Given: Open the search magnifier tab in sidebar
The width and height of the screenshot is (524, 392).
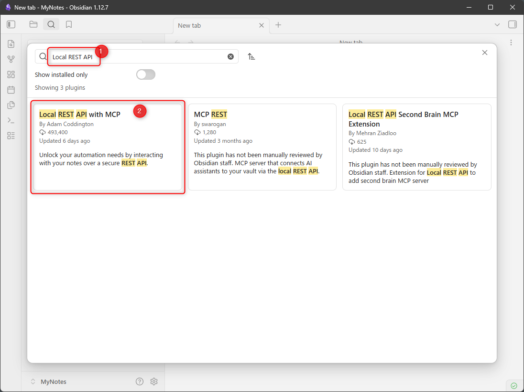Looking at the screenshot, I should click(51, 24).
